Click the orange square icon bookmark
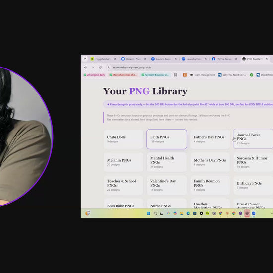The image size is (273, 273). pyautogui.click(x=185, y=75)
